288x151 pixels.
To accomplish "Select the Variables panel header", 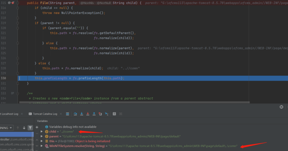I will pyautogui.click(x=42, y=121).
